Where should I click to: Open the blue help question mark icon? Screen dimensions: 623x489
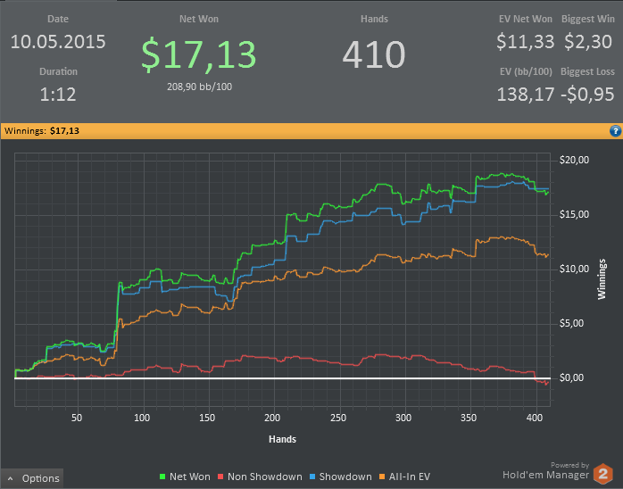[615, 130]
